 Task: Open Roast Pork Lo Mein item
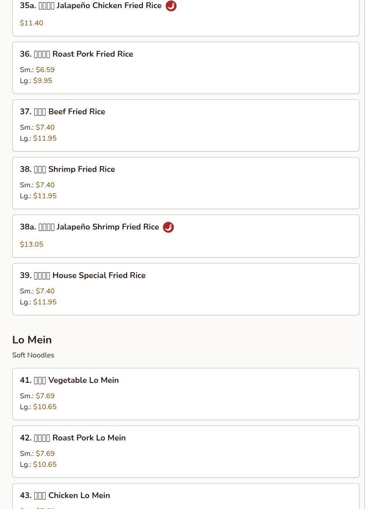click(x=73, y=438)
